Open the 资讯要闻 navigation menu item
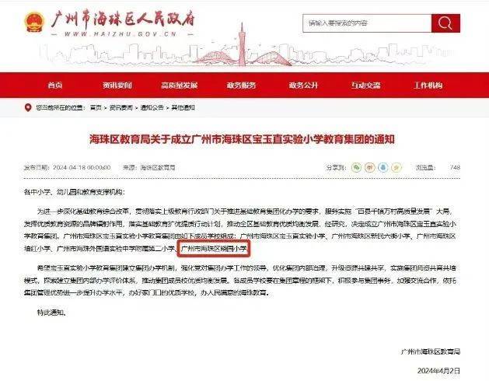 [117, 86]
